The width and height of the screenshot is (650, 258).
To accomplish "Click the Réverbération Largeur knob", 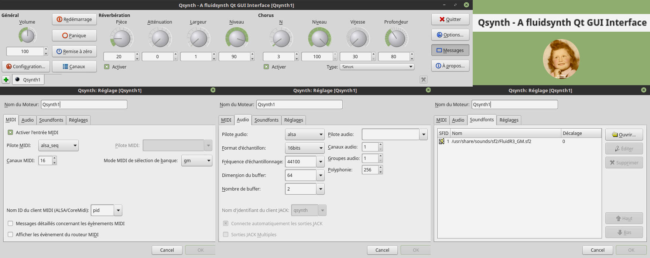I will [x=198, y=38].
